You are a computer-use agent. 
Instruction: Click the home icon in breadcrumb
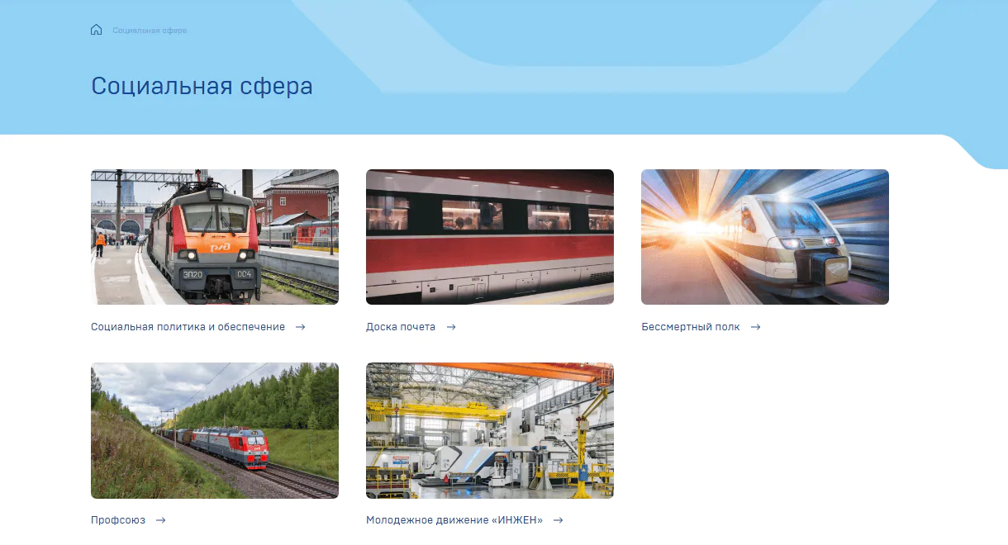(96, 30)
